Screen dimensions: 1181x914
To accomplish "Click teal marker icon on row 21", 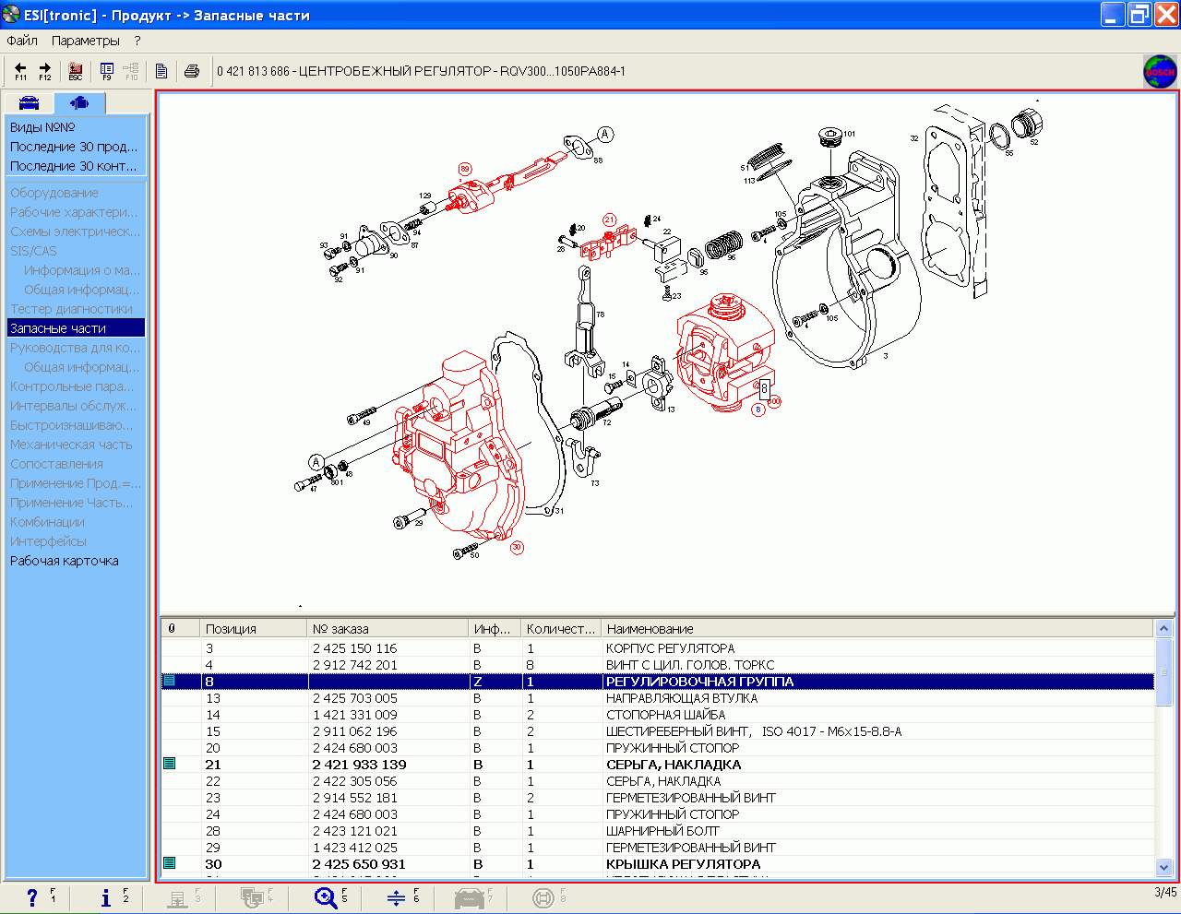I will coord(170,764).
